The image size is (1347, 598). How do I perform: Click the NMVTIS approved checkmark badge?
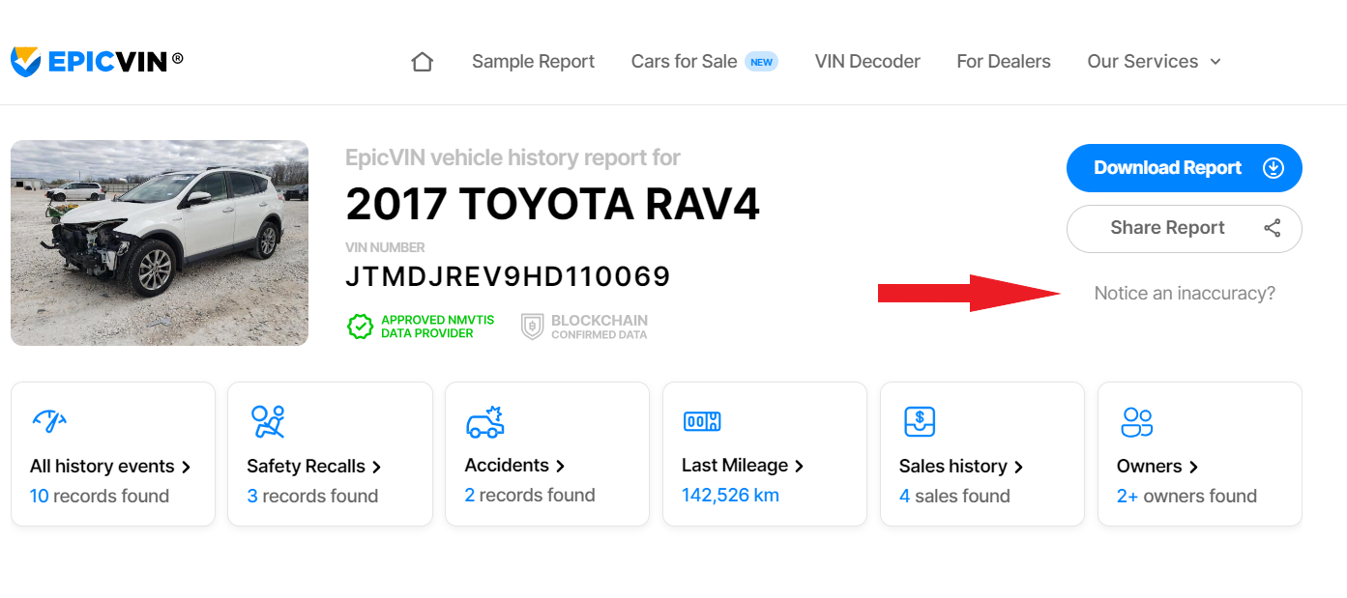pos(361,327)
